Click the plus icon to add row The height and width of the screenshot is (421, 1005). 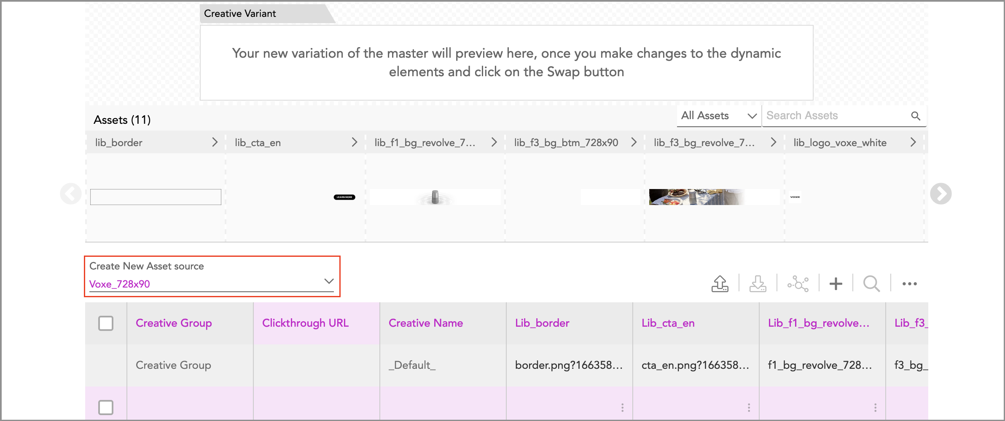[836, 283]
